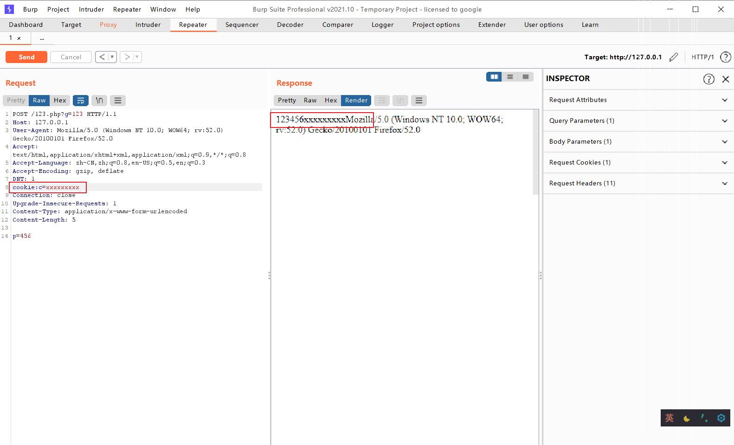Open the forward history dropdown arrow
Viewport: 734px width, 445px height.
click(x=137, y=57)
